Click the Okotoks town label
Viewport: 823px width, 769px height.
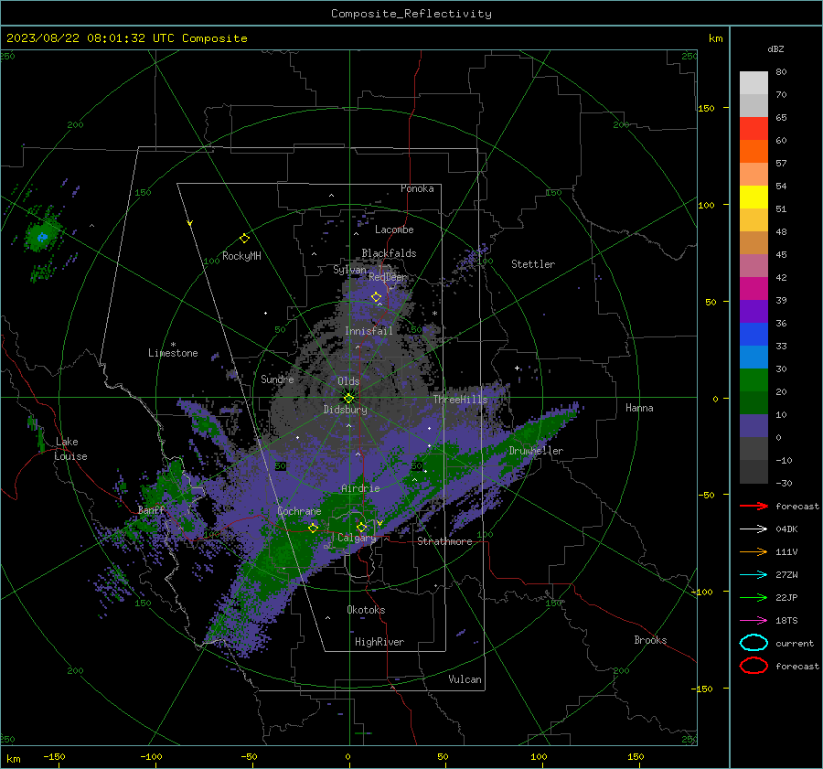(366, 610)
